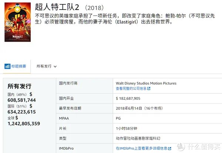Click the 所有发行 heading in summary panel
Viewport: 222px width, 153px height.
coord(19,86)
